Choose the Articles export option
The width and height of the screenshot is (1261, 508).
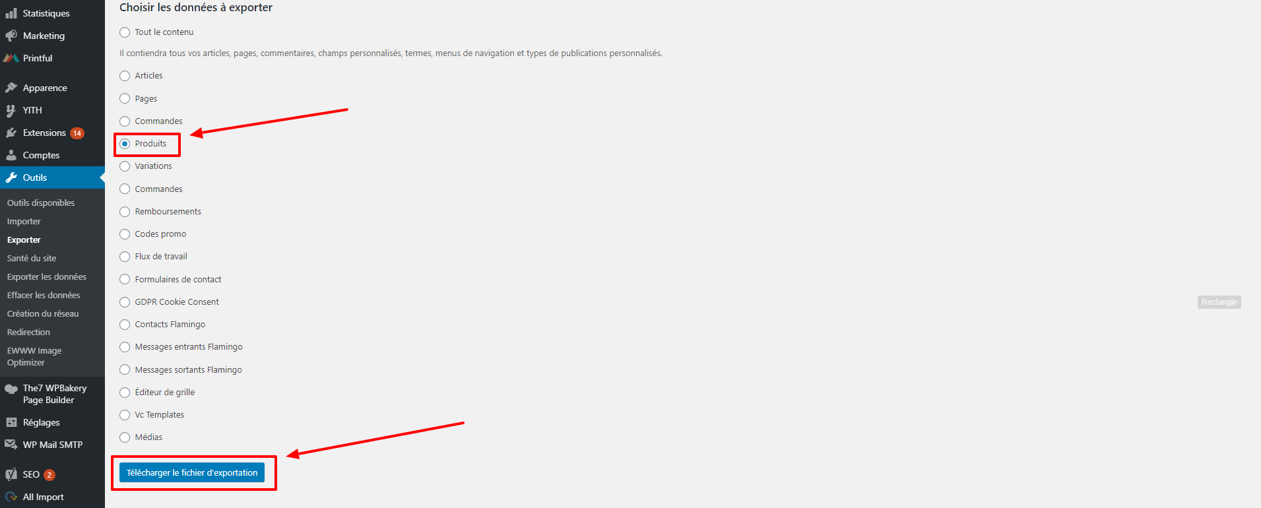pos(125,76)
